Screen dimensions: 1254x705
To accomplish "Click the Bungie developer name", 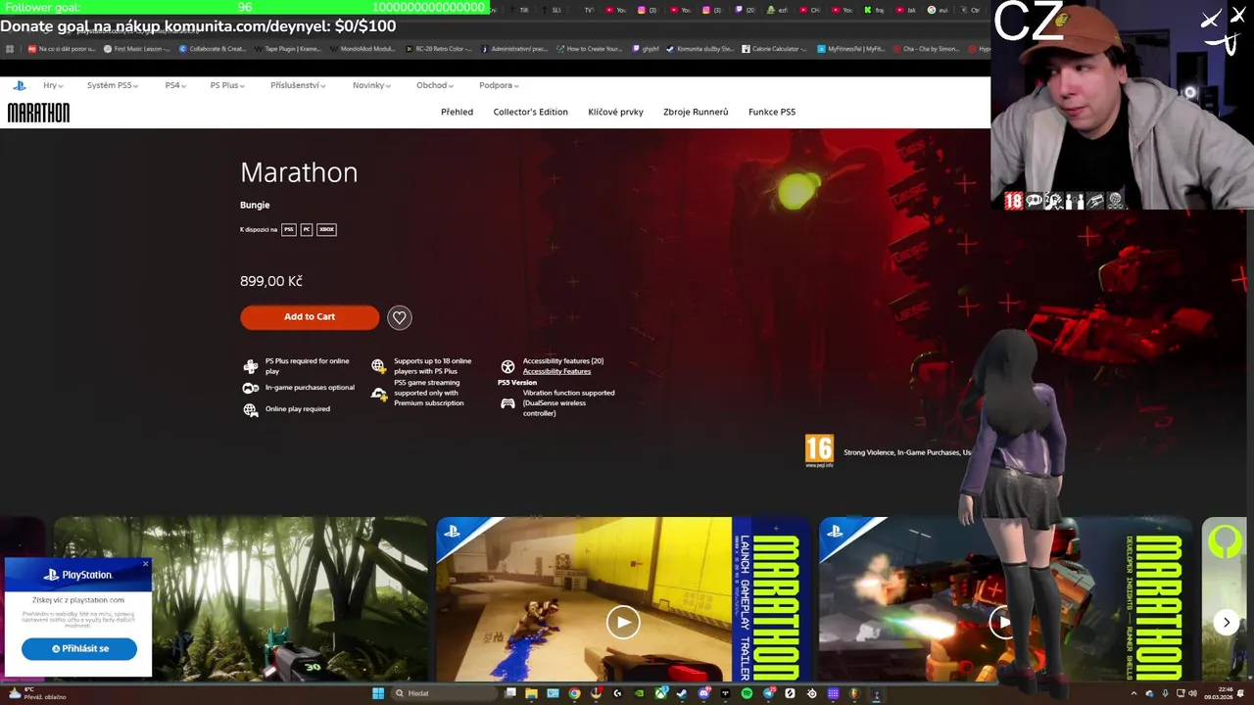I will [x=255, y=205].
